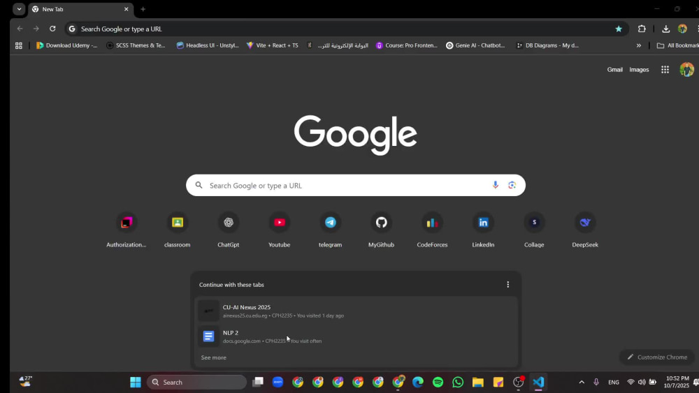The height and width of the screenshot is (393, 699).
Task: Open a new tab with plus button
Action: click(143, 9)
